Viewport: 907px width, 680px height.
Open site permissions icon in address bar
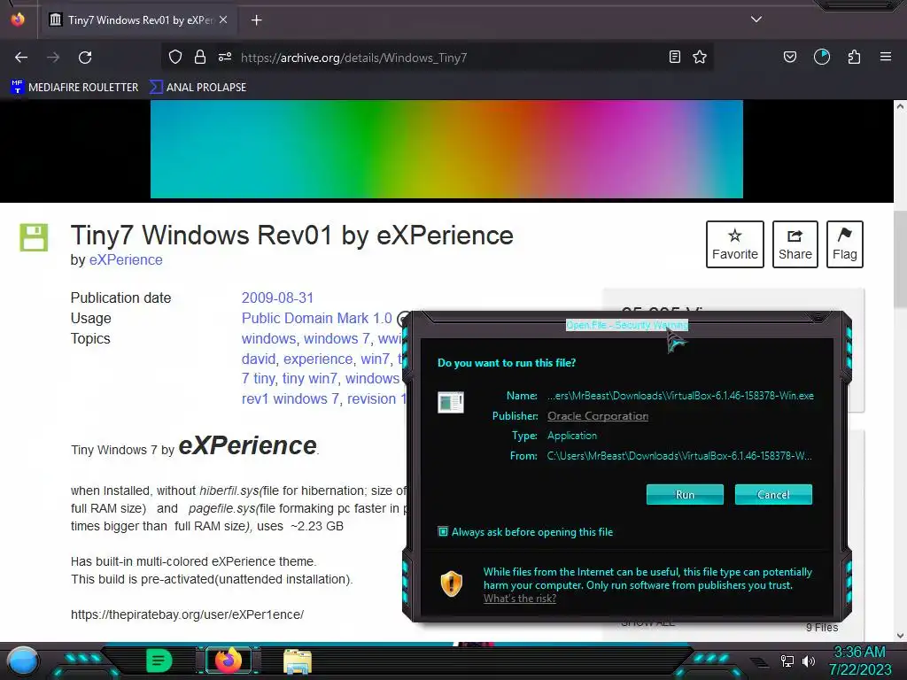[225, 57]
